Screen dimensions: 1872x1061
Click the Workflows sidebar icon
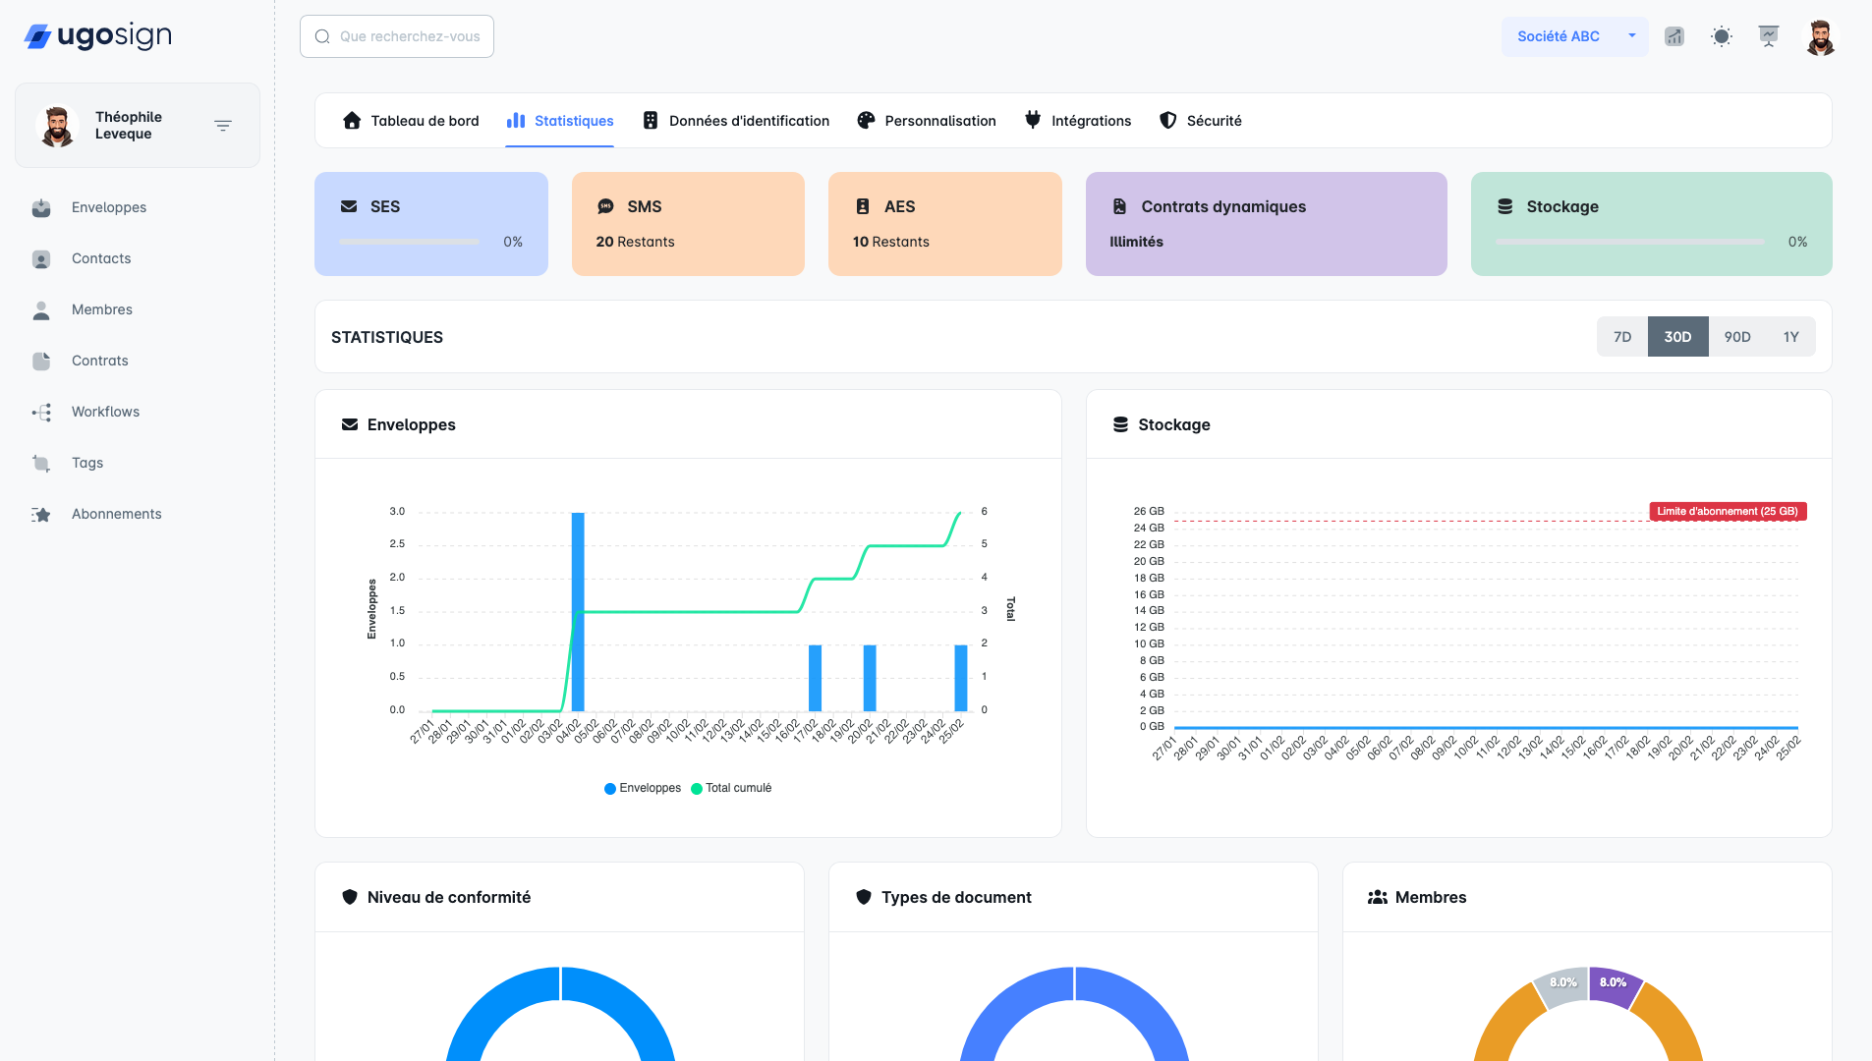tap(41, 412)
